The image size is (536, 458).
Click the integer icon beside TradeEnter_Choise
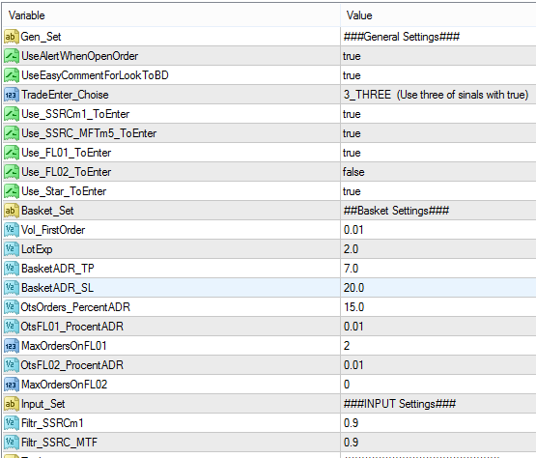[11, 95]
